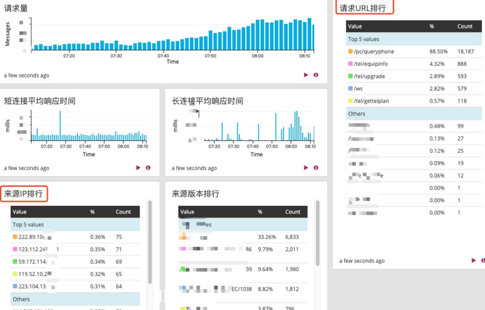Click the version percentage 9.79%
Image resolution: width=485 pixels, height=310 pixels.
(266, 249)
